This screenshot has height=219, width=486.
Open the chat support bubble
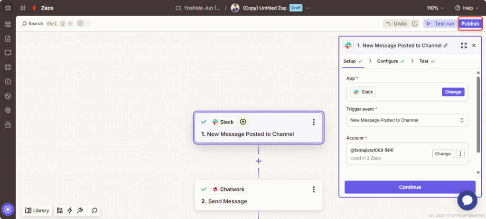[x=467, y=200]
